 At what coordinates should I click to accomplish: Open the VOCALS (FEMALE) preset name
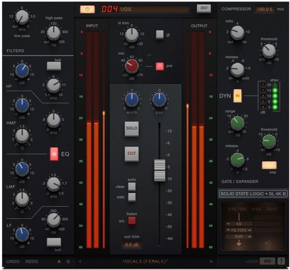coord(145,261)
